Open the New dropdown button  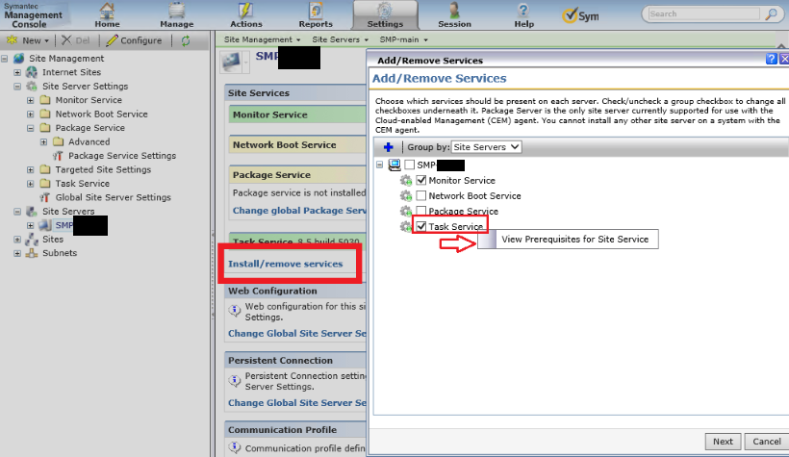28,40
